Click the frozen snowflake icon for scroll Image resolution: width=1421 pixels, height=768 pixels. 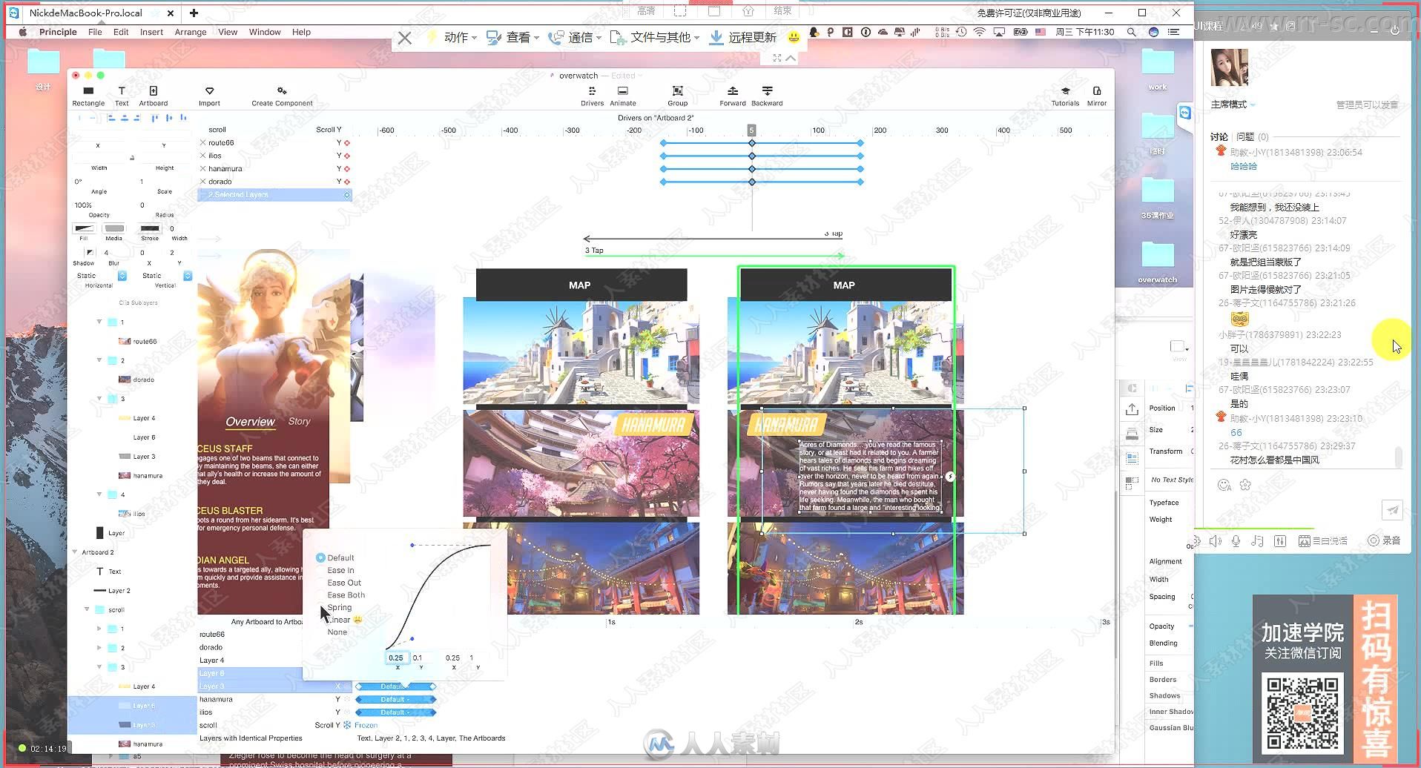tap(347, 725)
